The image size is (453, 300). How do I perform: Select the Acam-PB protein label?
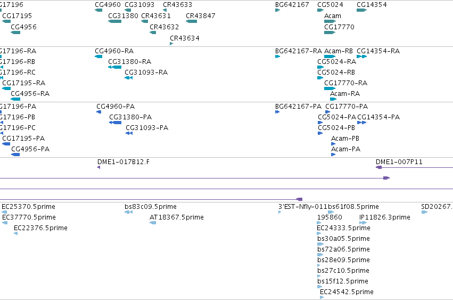tap(345, 139)
